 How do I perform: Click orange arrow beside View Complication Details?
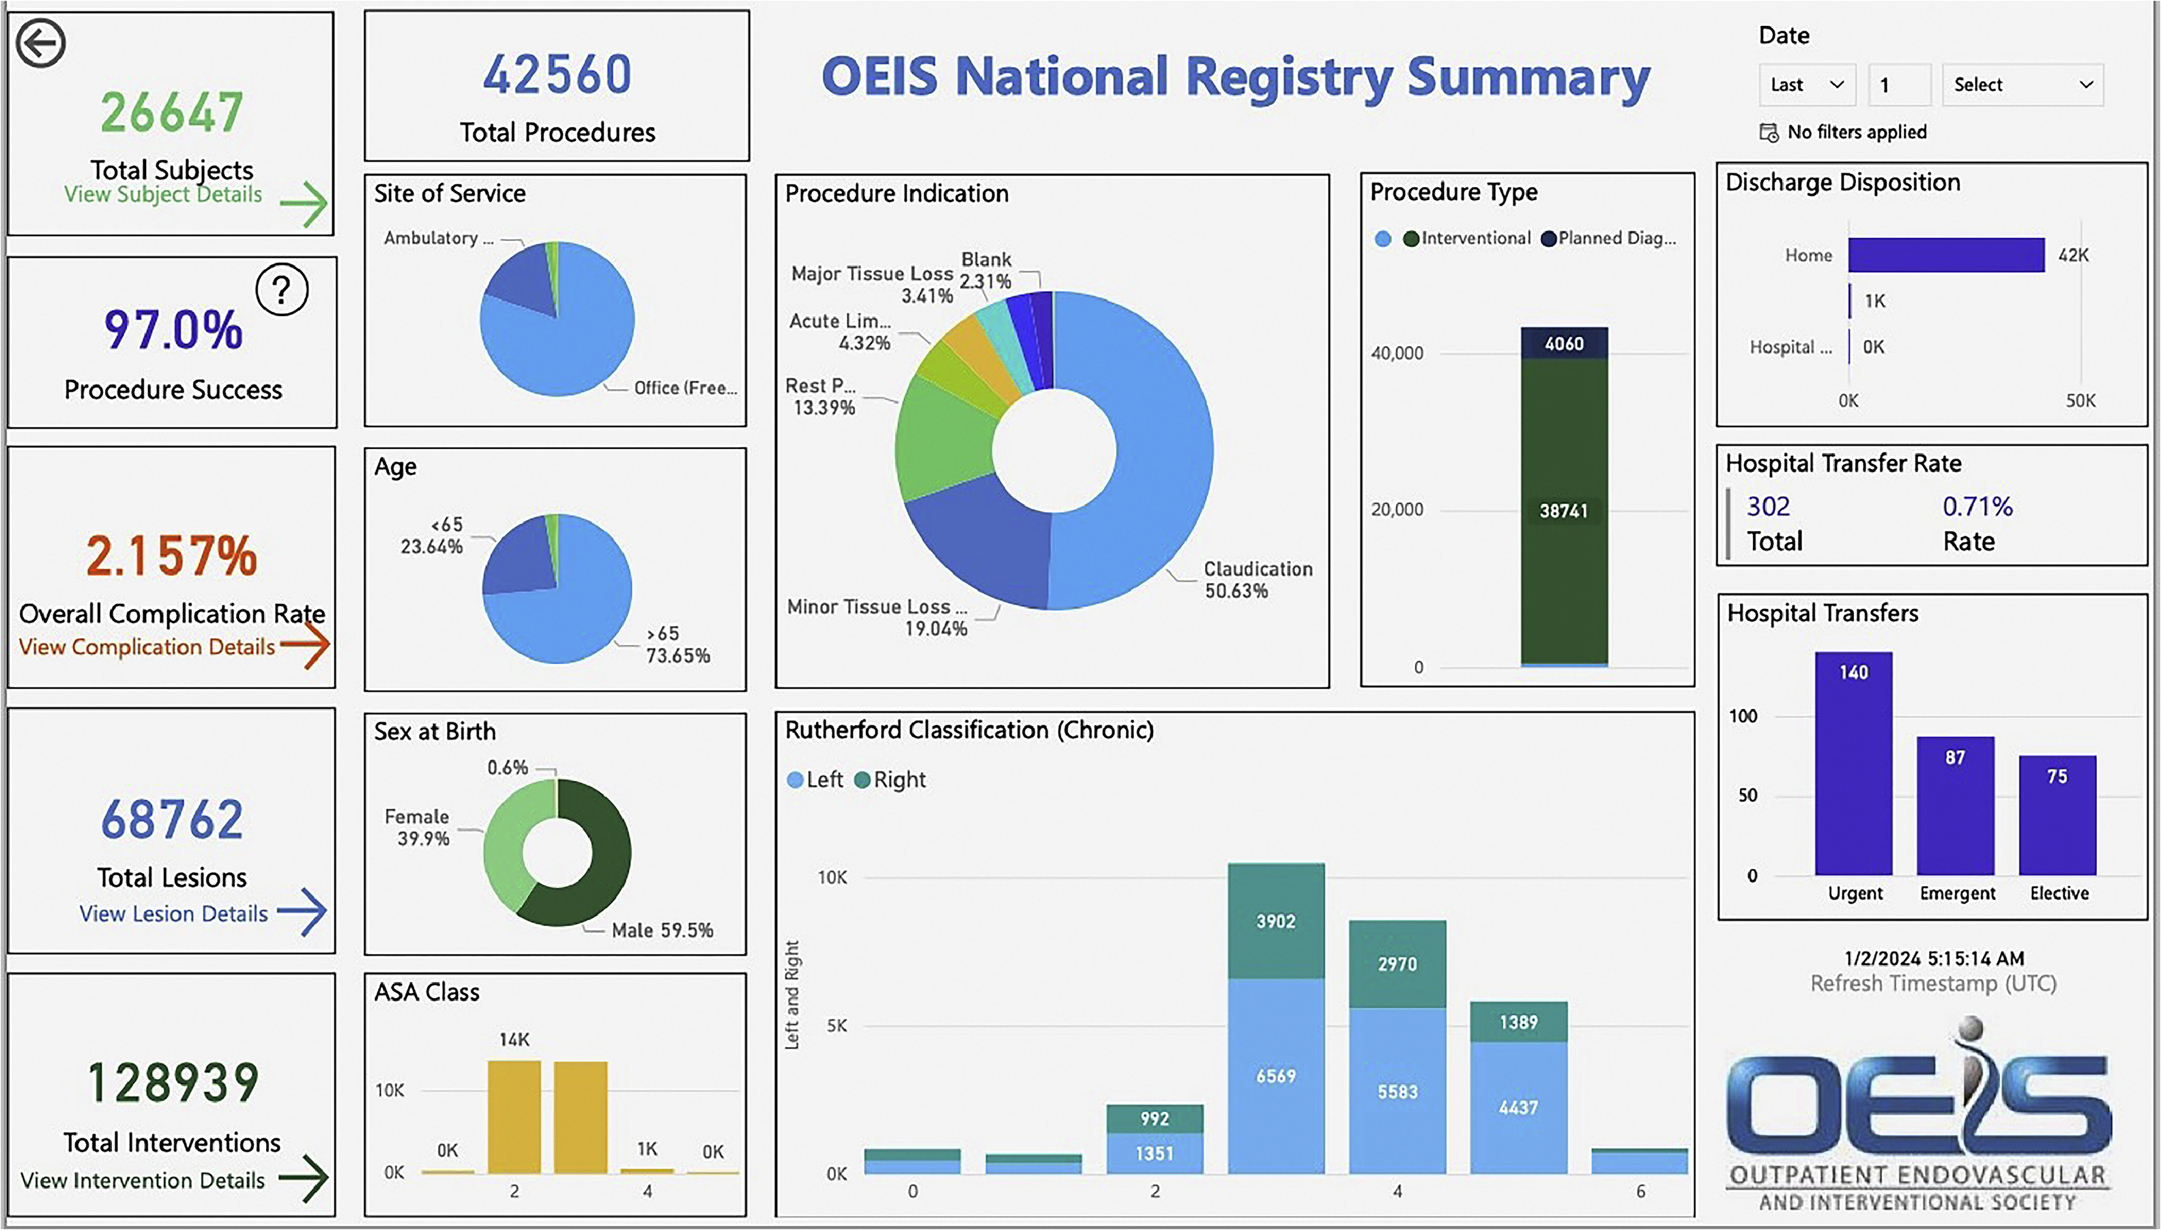[305, 644]
